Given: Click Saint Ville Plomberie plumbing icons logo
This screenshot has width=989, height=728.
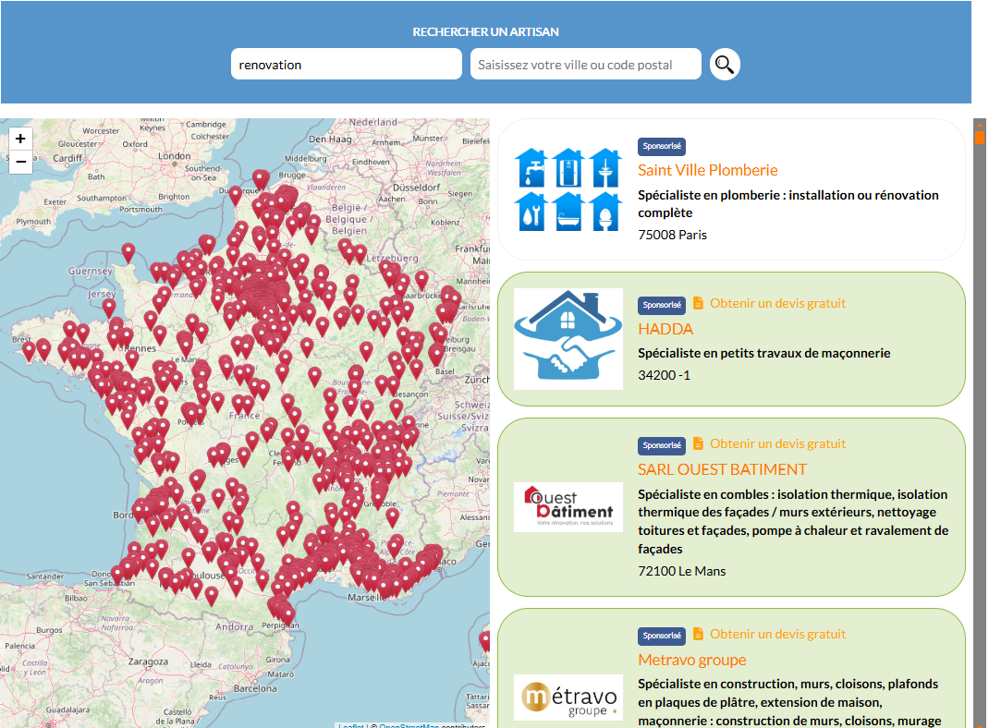Looking at the screenshot, I should coord(569,189).
